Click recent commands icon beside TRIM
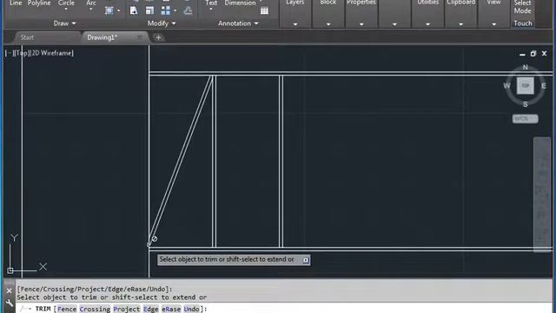 coord(25,309)
